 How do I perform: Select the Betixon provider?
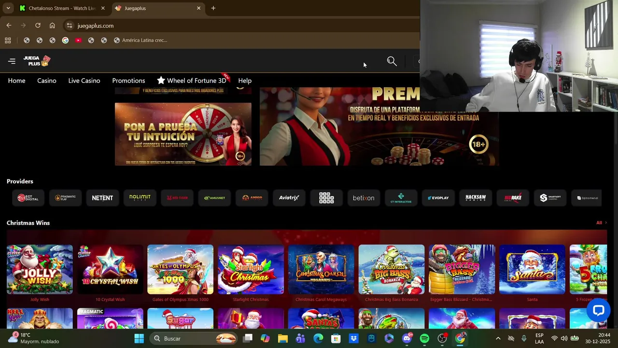tap(364, 198)
